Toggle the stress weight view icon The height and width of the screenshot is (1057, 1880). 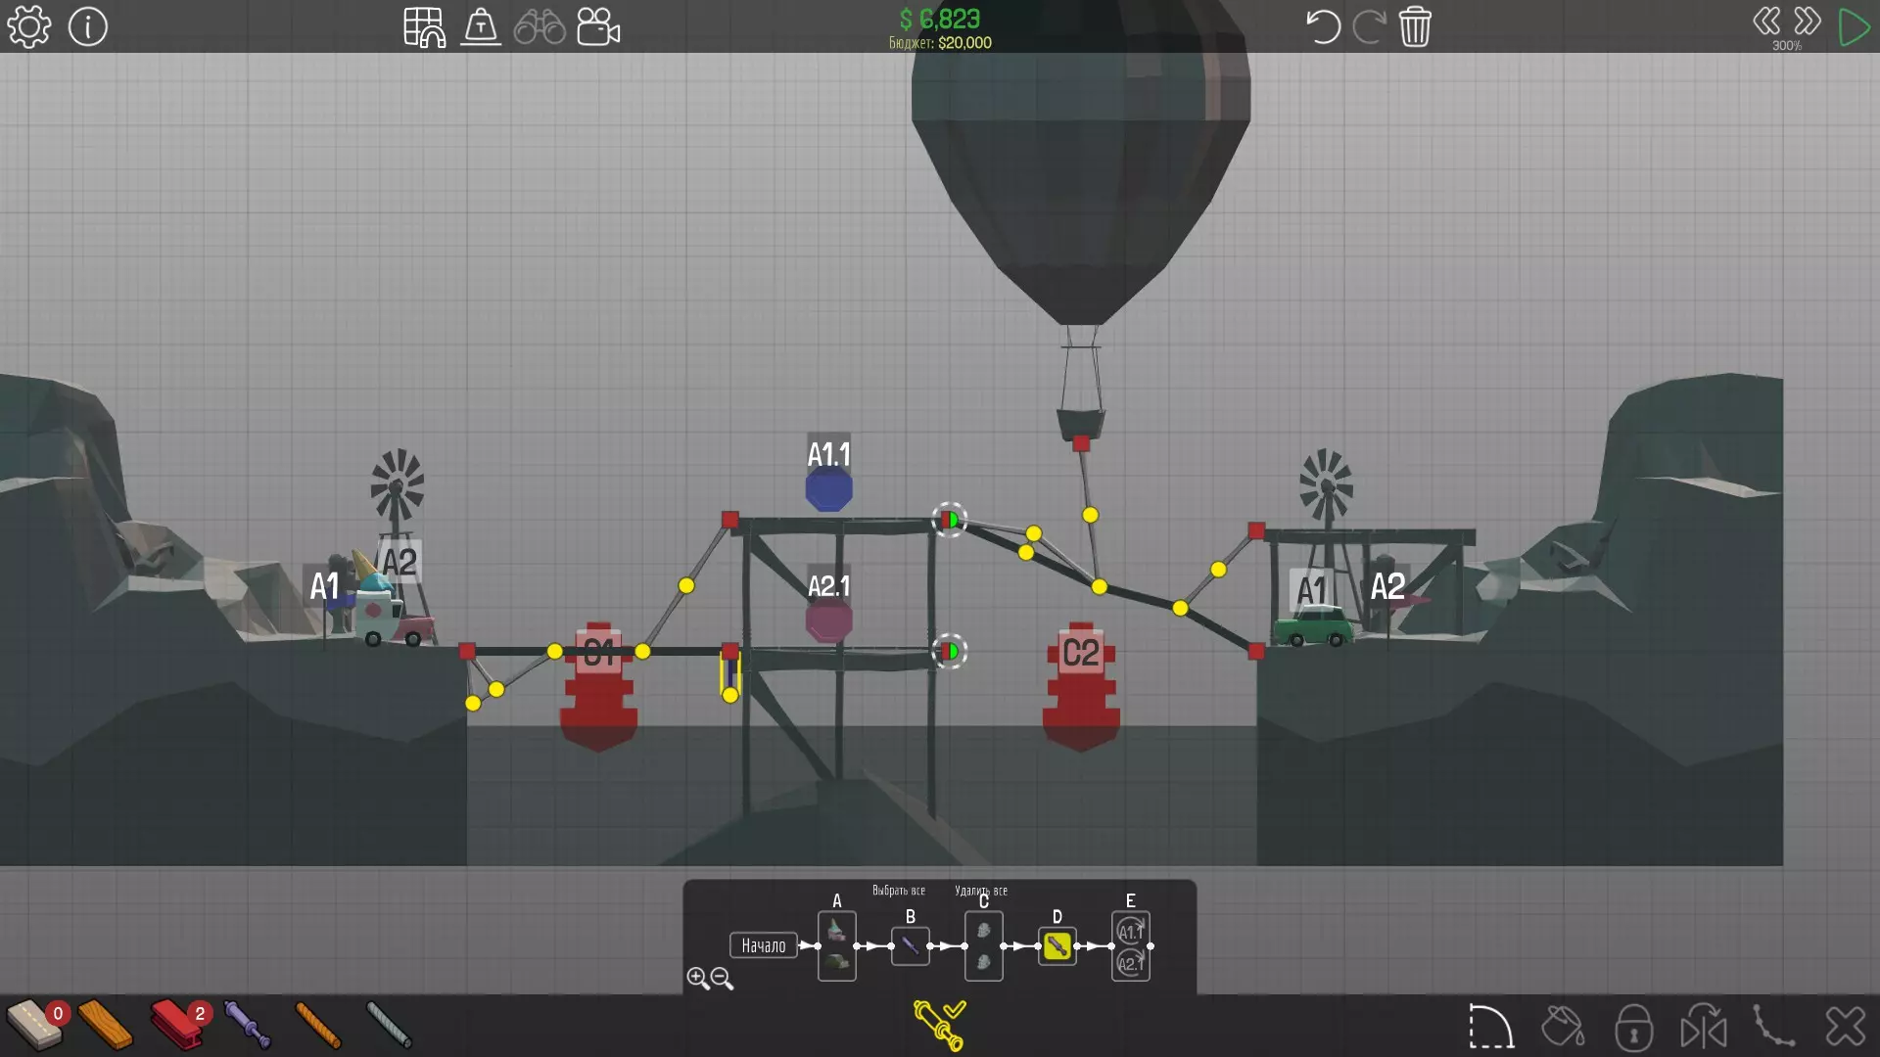point(481,27)
